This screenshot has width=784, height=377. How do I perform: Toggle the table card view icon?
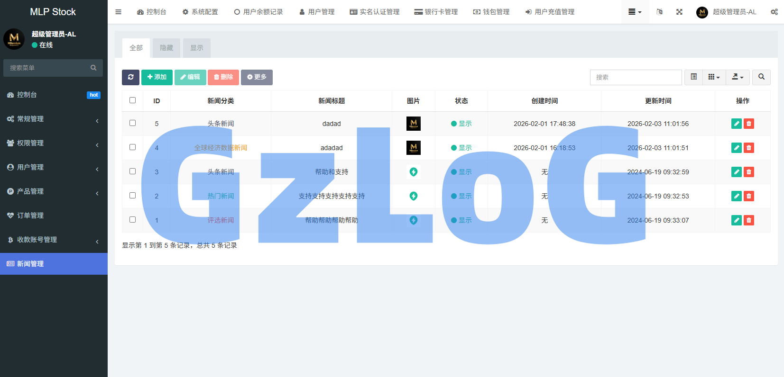(x=693, y=77)
